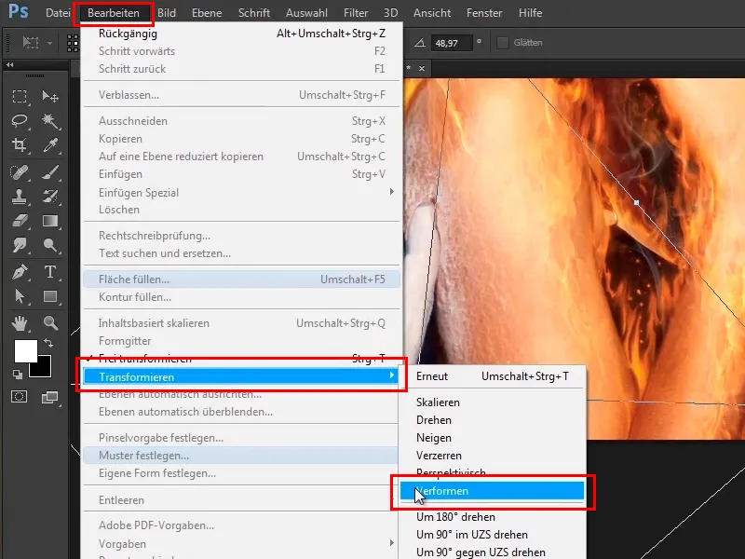
Task: Open the Bild menu
Action: coord(167,13)
